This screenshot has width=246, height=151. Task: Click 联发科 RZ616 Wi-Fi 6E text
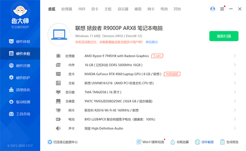click(112, 110)
